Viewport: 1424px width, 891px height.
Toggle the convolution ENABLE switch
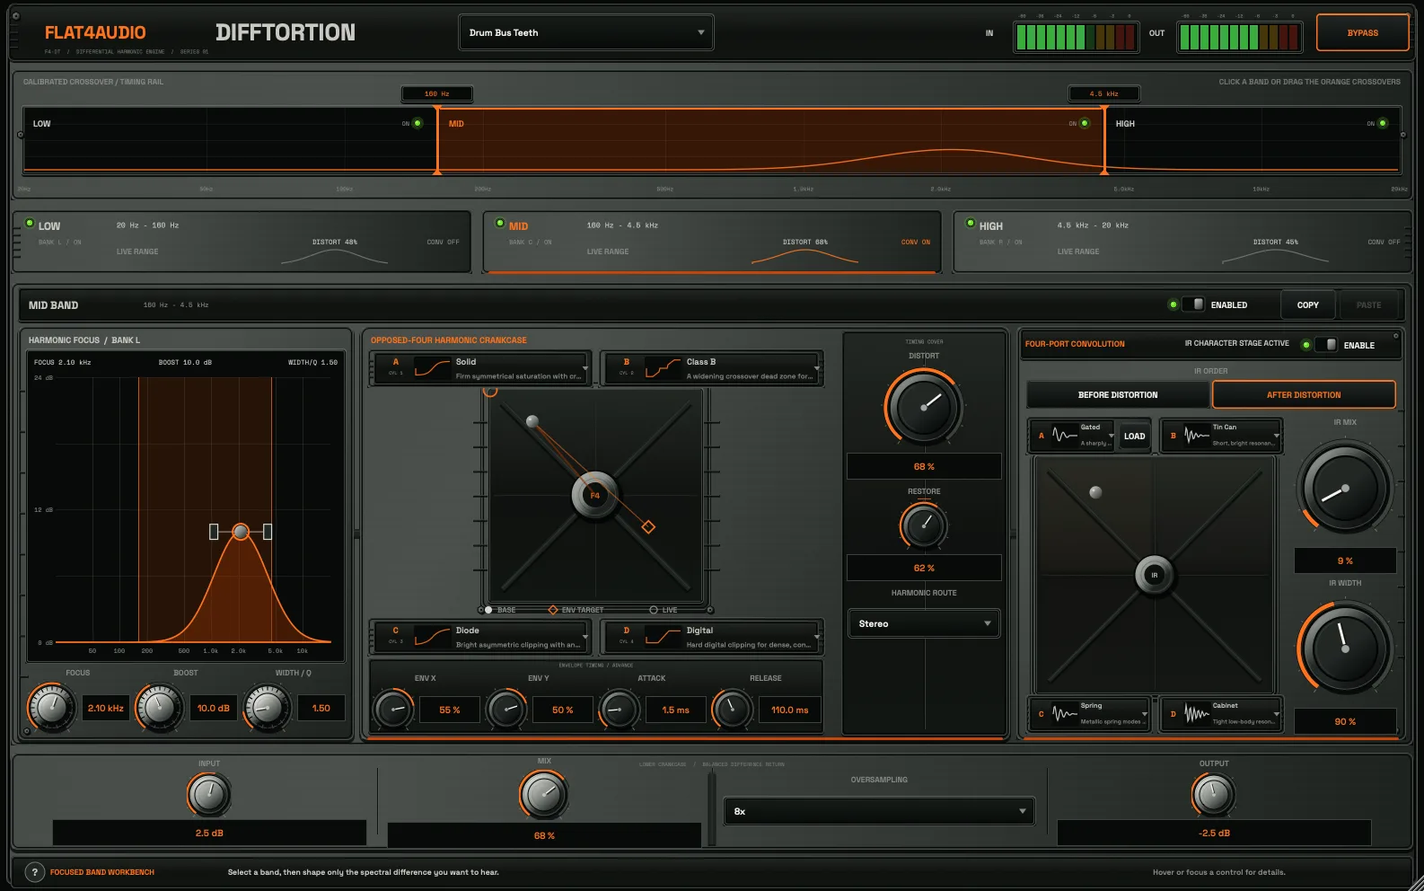[1326, 345]
